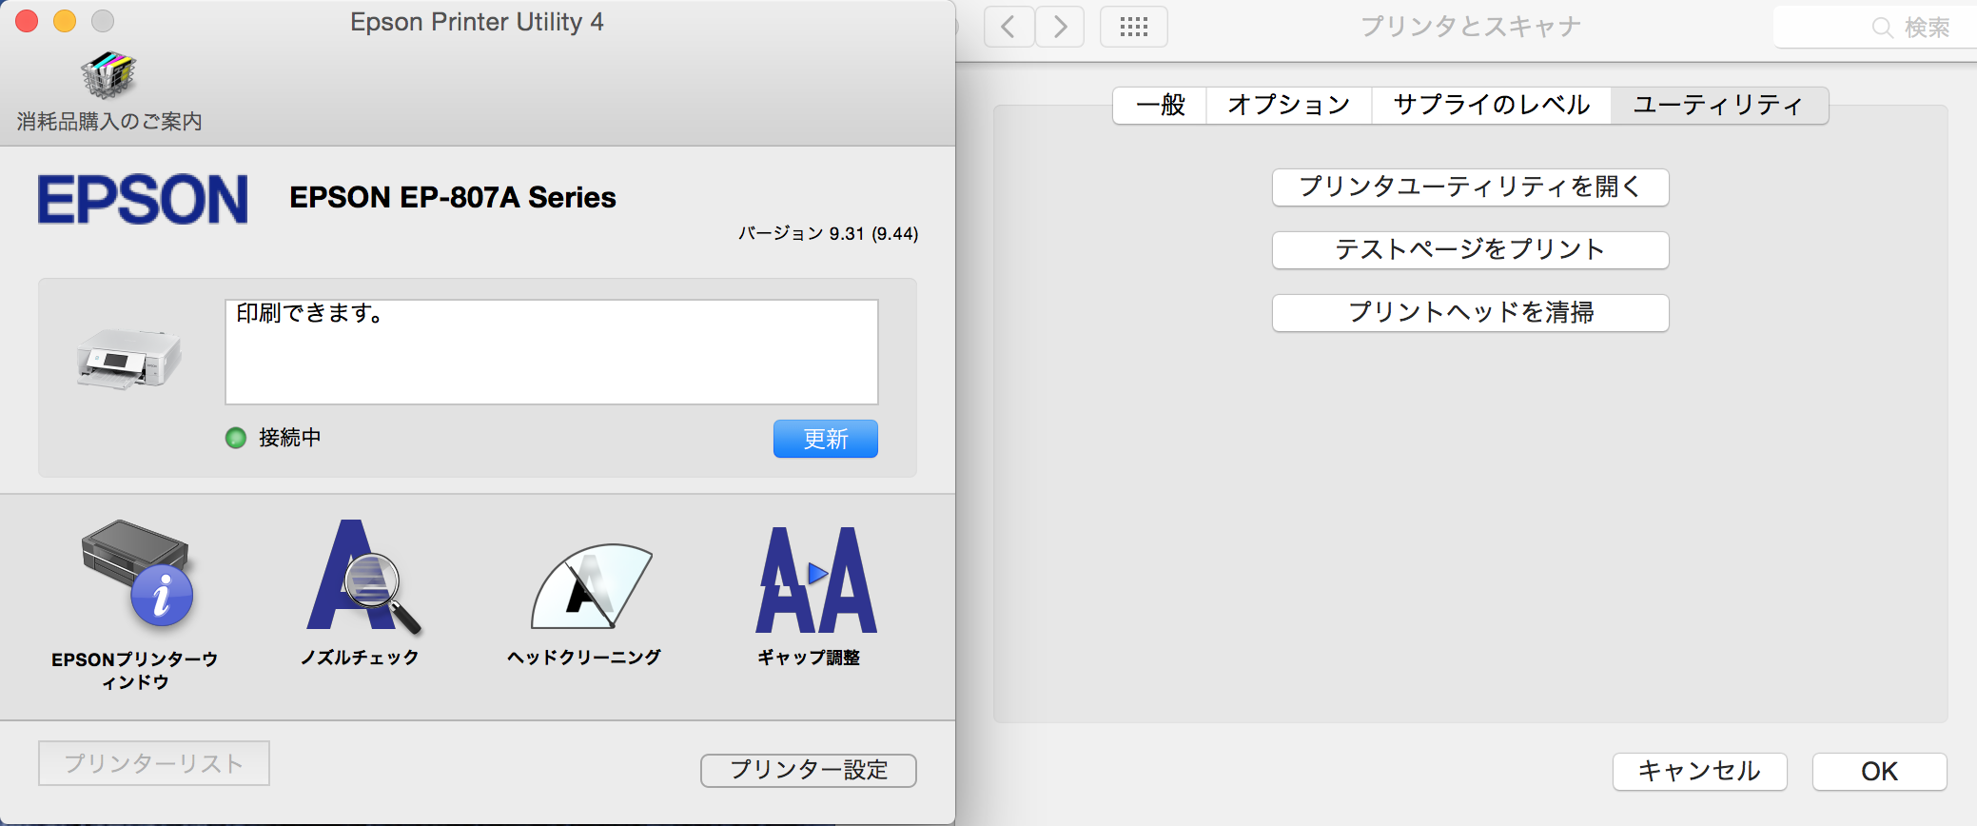
Task: Click キャンセル in the printer options sheet
Action: [x=1700, y=772]
